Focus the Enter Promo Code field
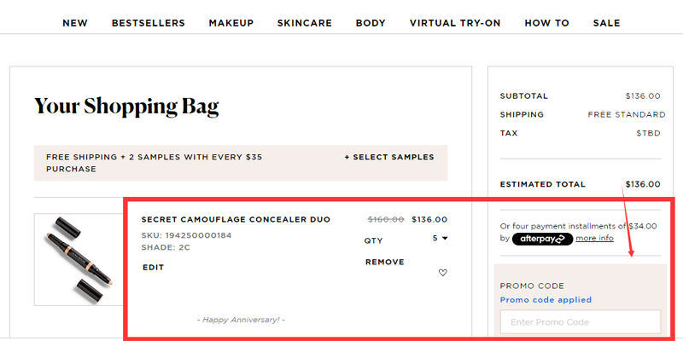 point(580,322)
